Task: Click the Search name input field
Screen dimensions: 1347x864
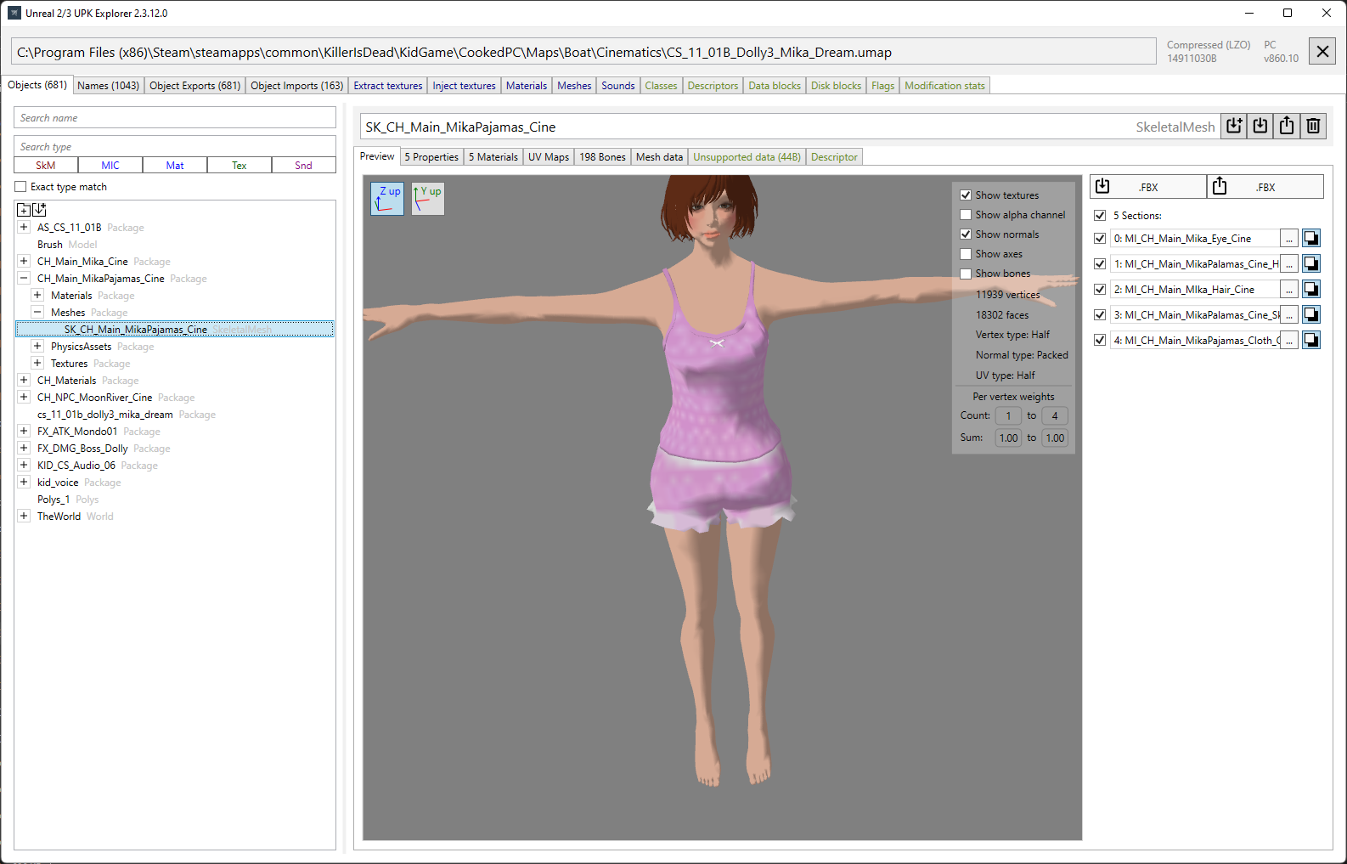Action: (175, 118)
